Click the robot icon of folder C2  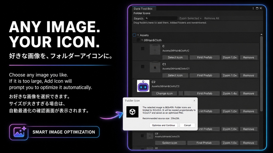pyautogui.click(x=143, y=86)
